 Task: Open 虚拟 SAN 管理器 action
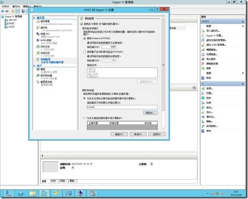pyautogui.click(x=216, y=45)
